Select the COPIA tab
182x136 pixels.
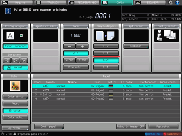pos(117,2)
